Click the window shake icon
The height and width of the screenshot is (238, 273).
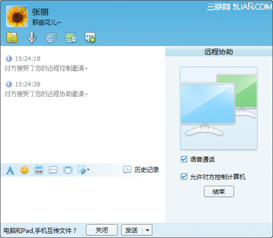click(68, 170)
